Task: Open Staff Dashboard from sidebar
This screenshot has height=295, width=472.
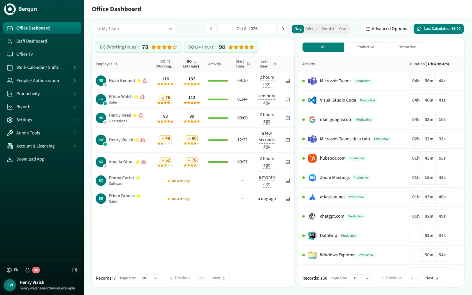Action: 42,41
